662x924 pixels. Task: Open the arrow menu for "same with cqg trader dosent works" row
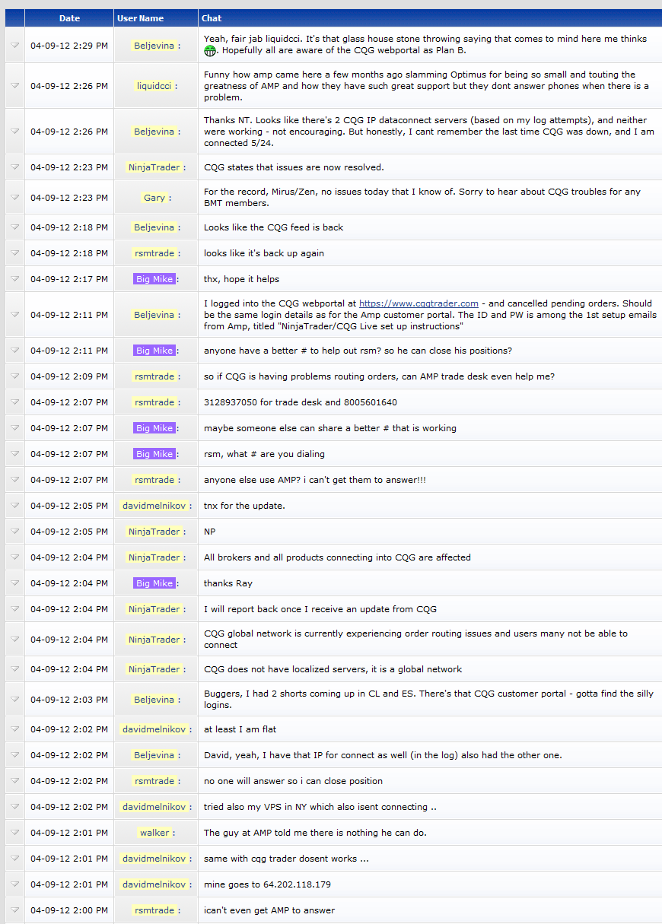tap(14, 859)
